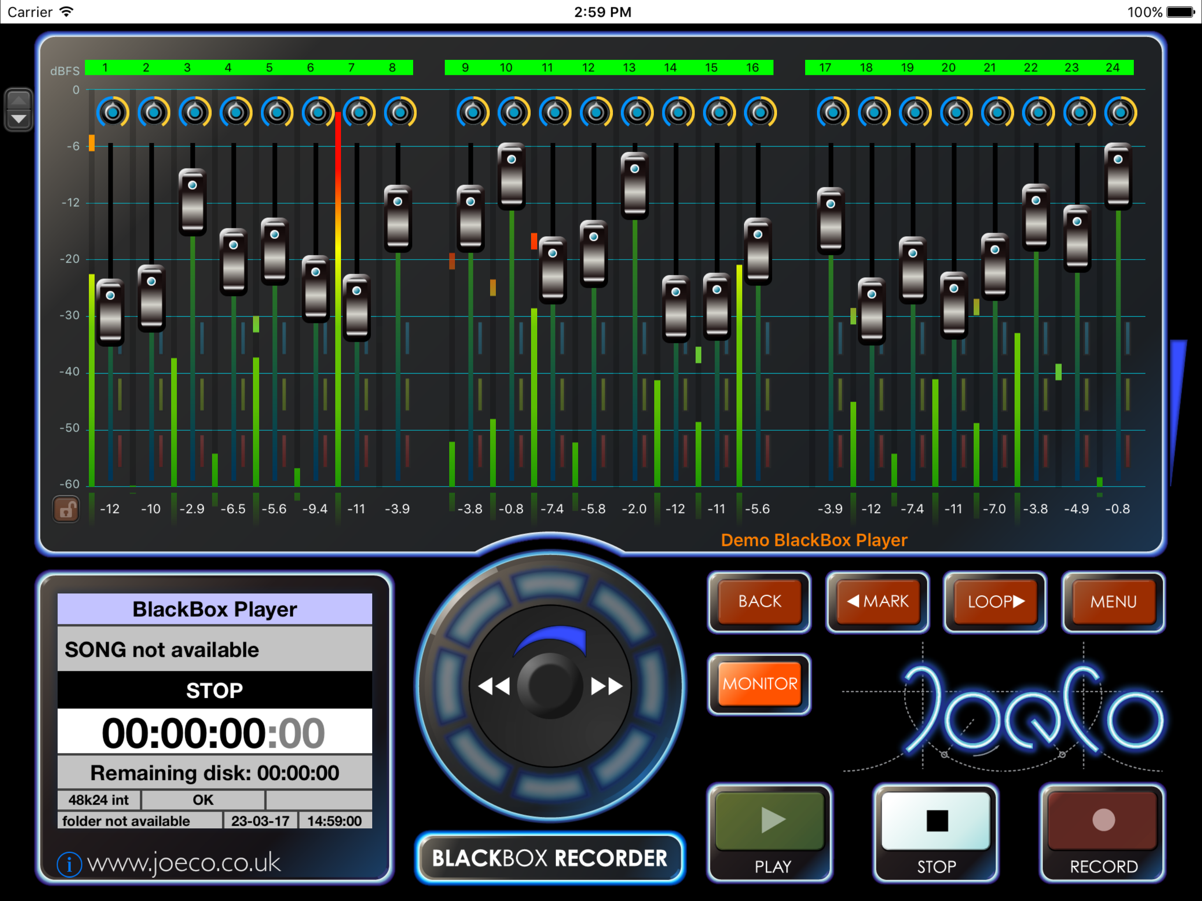
Task: Click the pan knob for channel 3
Action: tap(195, 113)
